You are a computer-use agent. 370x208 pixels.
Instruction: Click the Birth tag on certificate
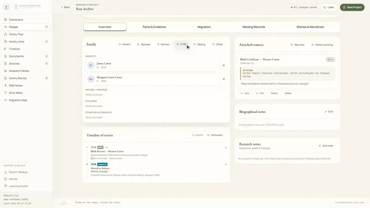pos(330,60)
